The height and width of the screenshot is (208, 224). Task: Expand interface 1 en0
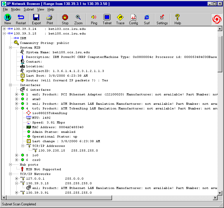coord(17,94)
